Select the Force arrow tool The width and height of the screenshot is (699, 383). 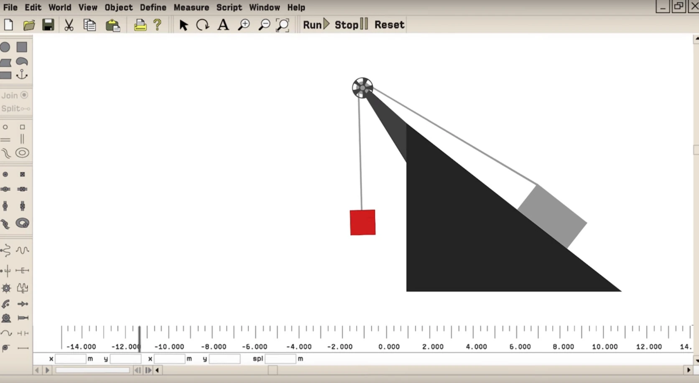coord(23,304)
